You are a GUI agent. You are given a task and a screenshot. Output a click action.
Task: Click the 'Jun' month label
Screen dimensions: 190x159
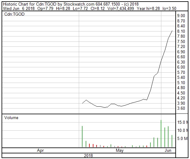pyautogui.click(x=168, y=151)
